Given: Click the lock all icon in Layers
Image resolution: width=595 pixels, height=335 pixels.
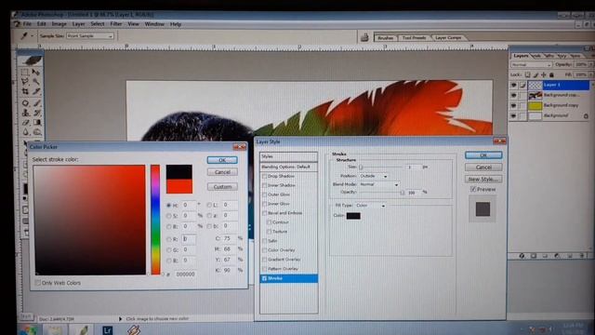Looking at the screenshot, I should click(551, 74).
